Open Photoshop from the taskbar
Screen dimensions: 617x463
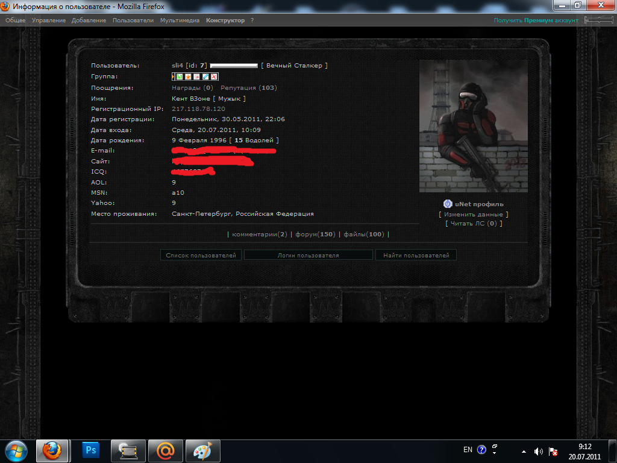pos(92,450)
